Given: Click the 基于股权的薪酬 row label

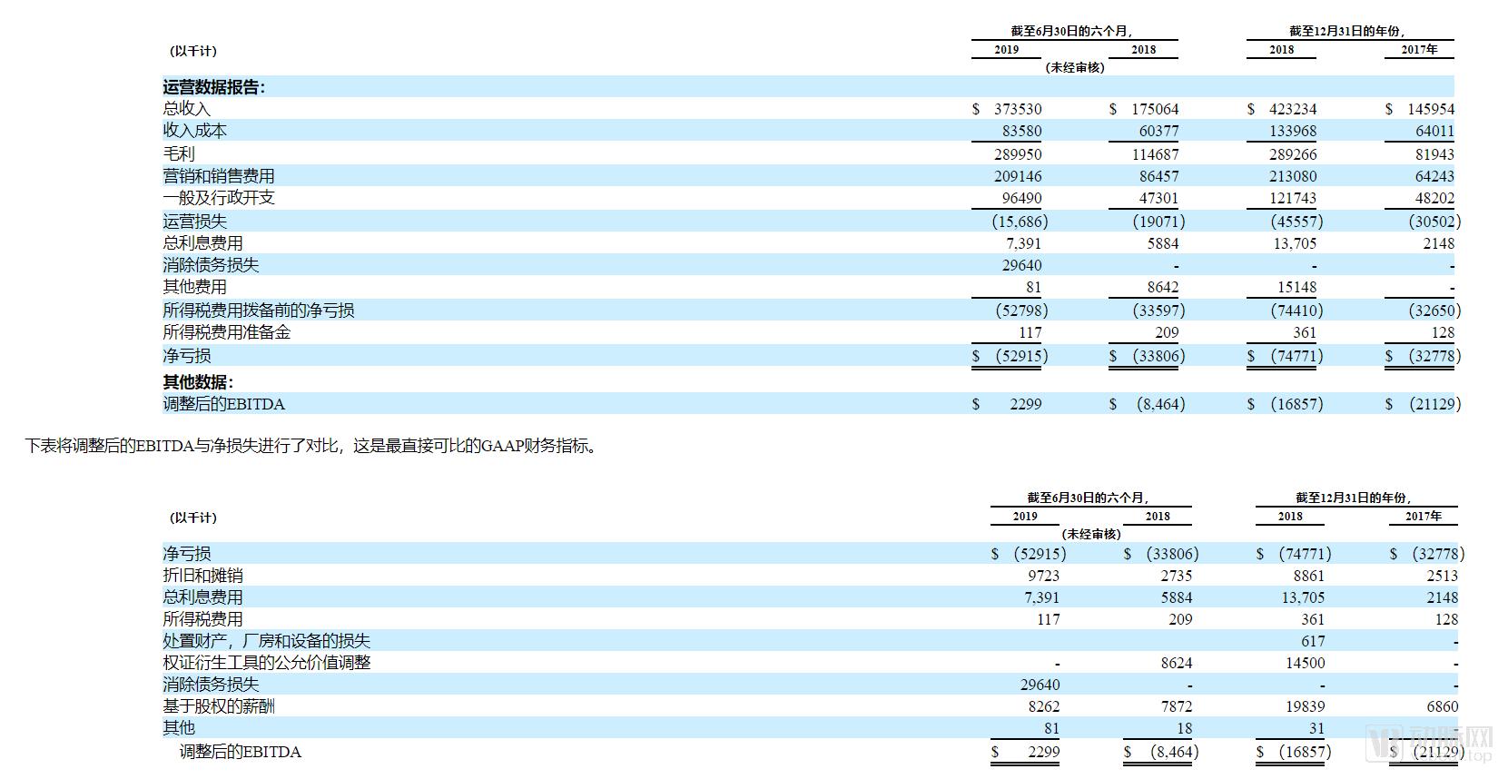Looking at the screenshot, I should [x=218, y=706].
